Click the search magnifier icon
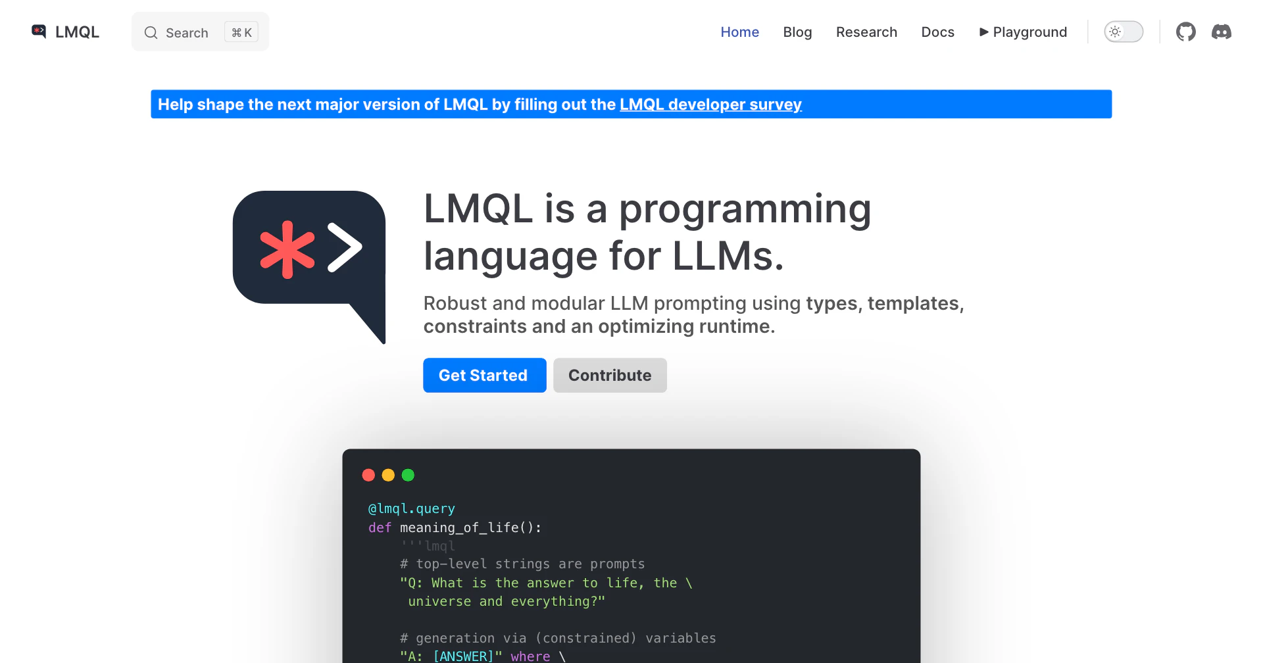 pyautogui.click(x=151, y=32)
